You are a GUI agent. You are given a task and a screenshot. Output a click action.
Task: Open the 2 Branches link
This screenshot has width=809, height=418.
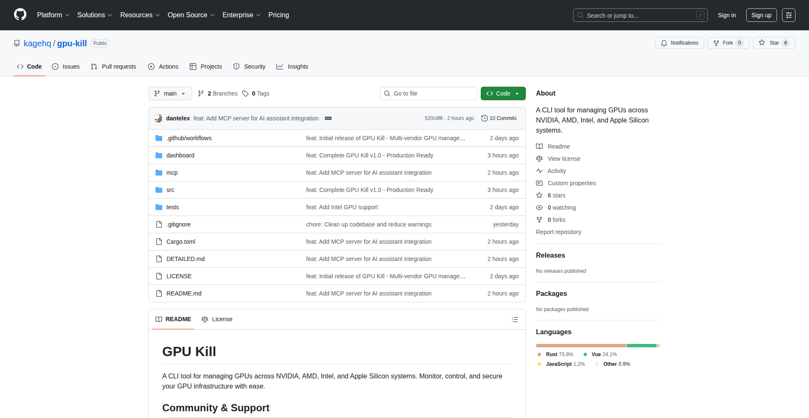point(218,93)
